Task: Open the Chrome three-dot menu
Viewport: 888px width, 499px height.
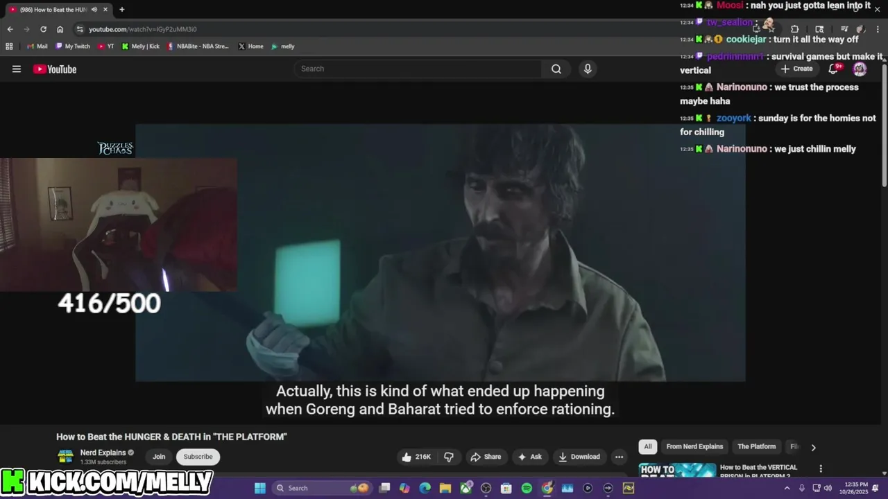Action: (x=877, y=29)
